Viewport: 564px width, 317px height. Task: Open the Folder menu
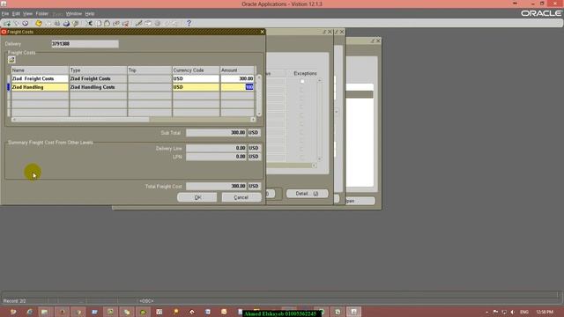pos(42,14)
